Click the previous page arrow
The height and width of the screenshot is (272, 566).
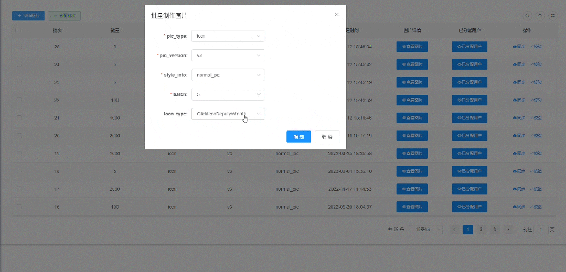pos(454,230)
